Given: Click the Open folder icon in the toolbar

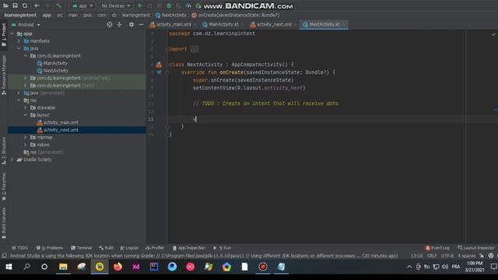Looking at the screenshot, I should tap(5, 5).
